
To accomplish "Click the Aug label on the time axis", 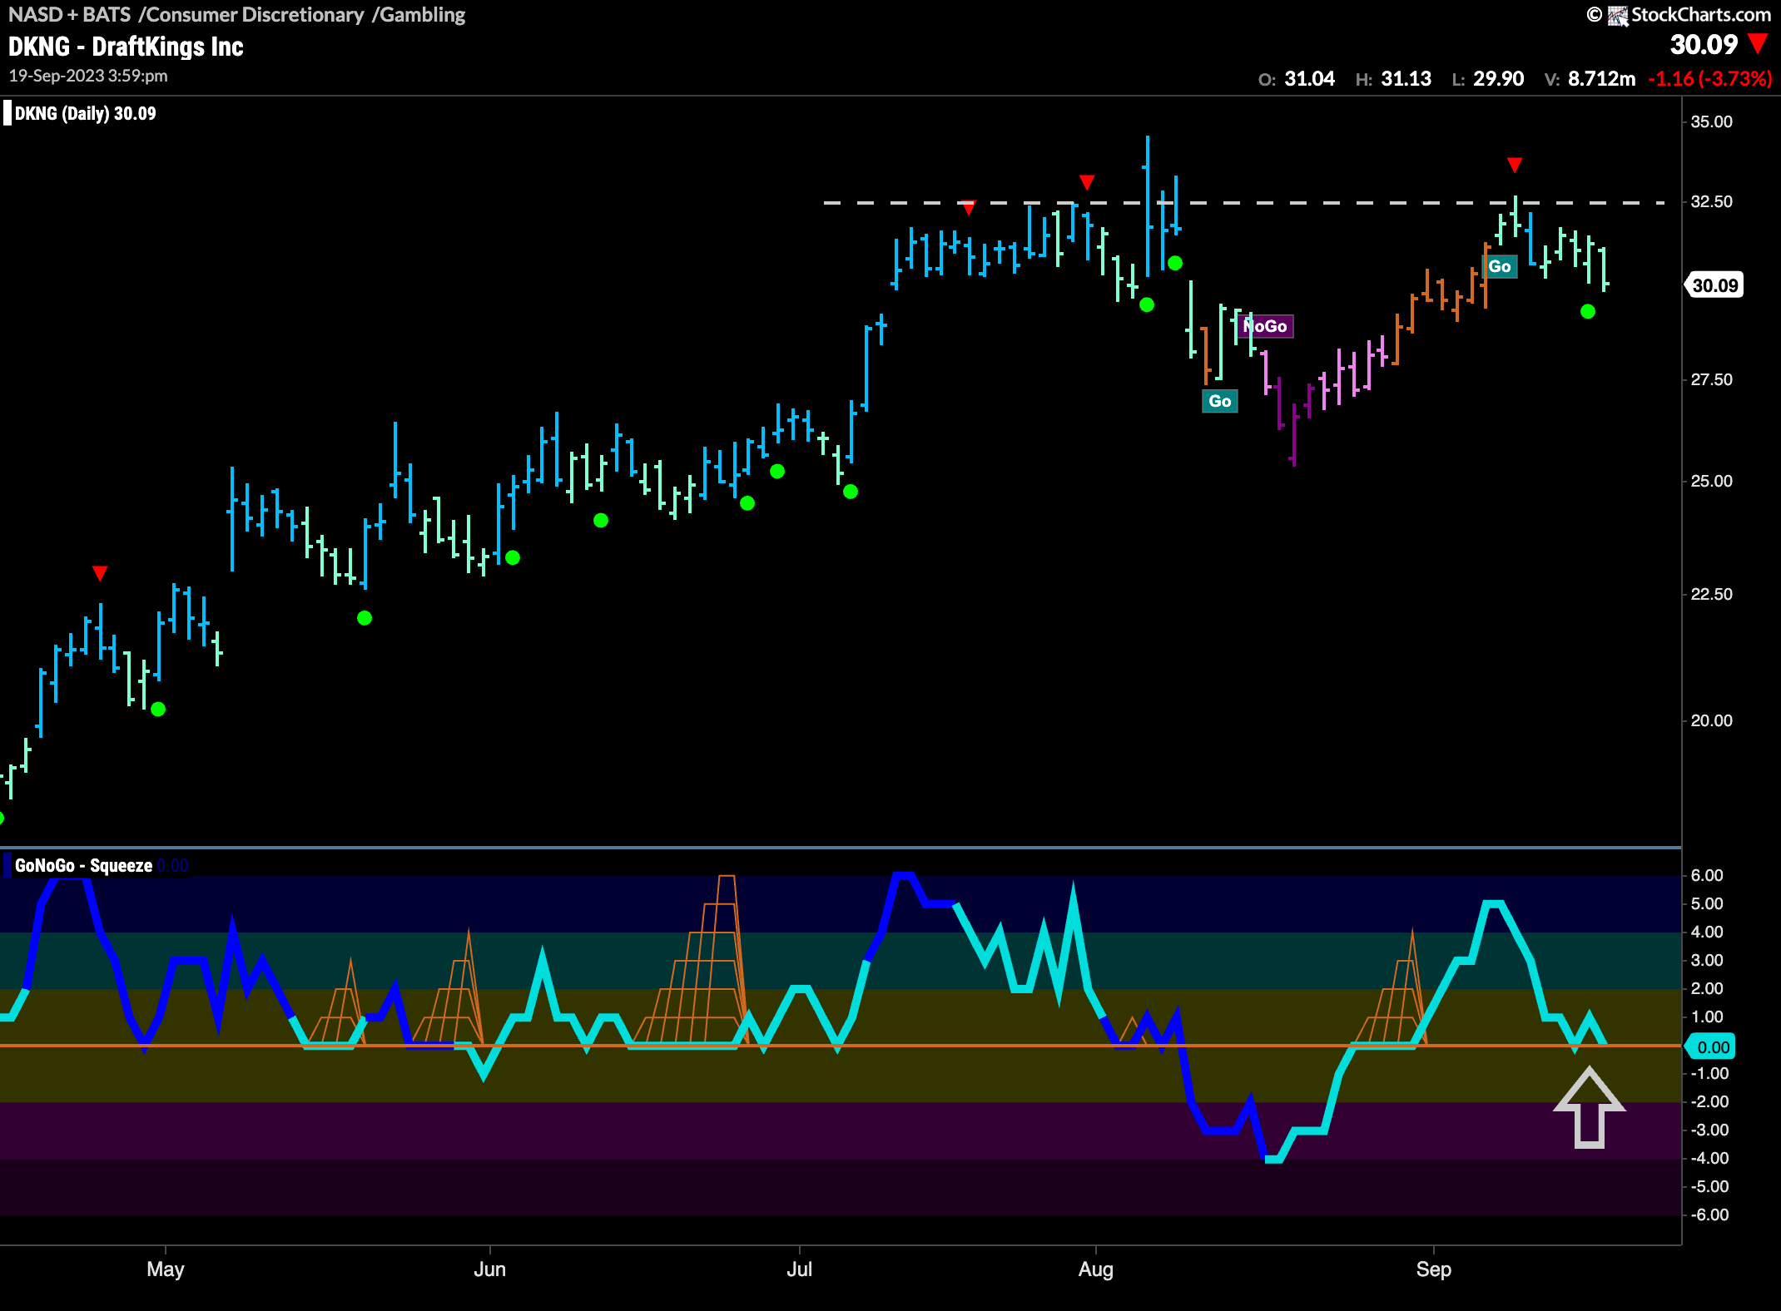I will click(x=1096, y=1269).
